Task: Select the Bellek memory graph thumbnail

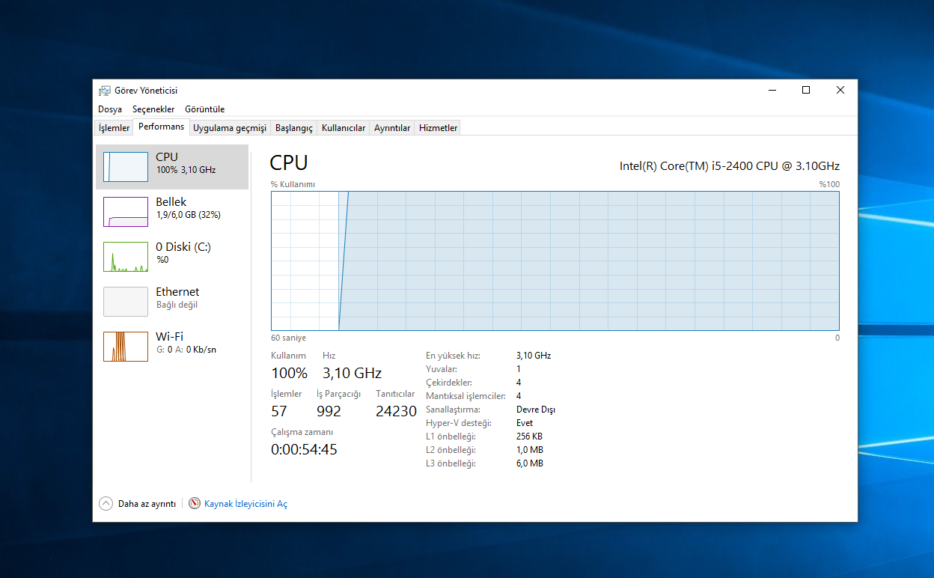Action: pos(126,212)
